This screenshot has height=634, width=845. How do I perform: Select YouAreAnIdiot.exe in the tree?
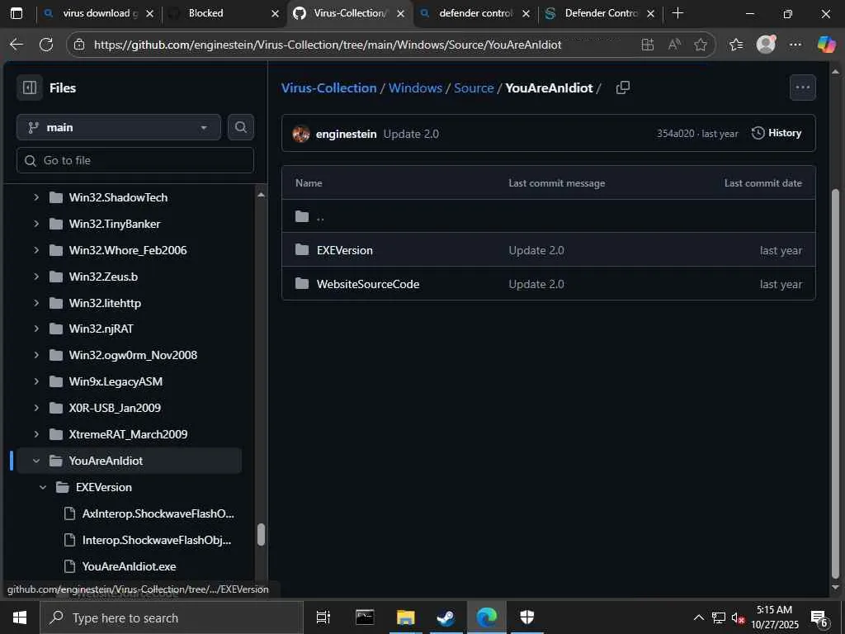pyautogui.click(x=130, y=566)
